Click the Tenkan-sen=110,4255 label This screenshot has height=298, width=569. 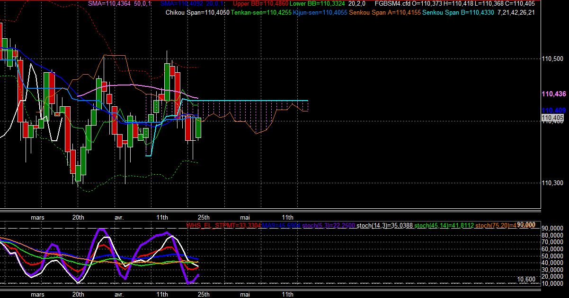click(261, 12)
